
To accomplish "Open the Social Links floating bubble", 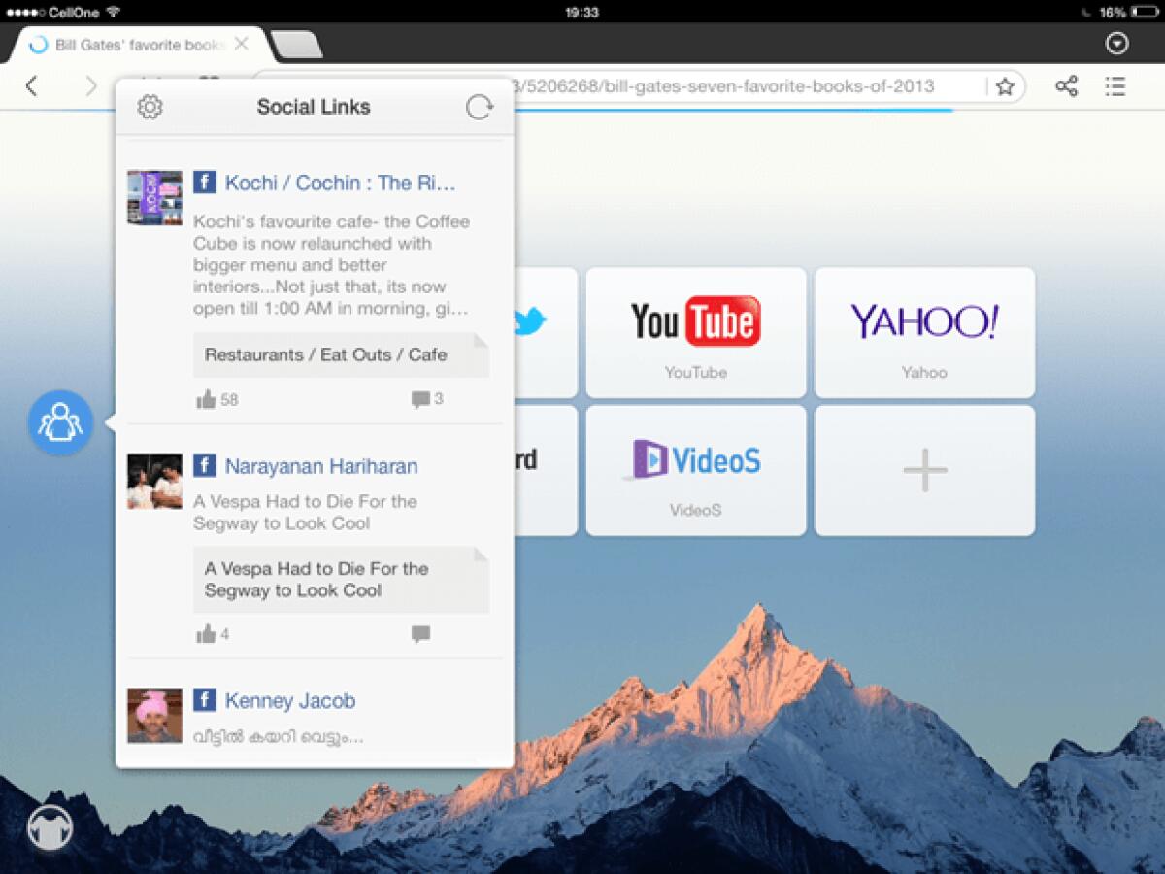I will (60, 421).
